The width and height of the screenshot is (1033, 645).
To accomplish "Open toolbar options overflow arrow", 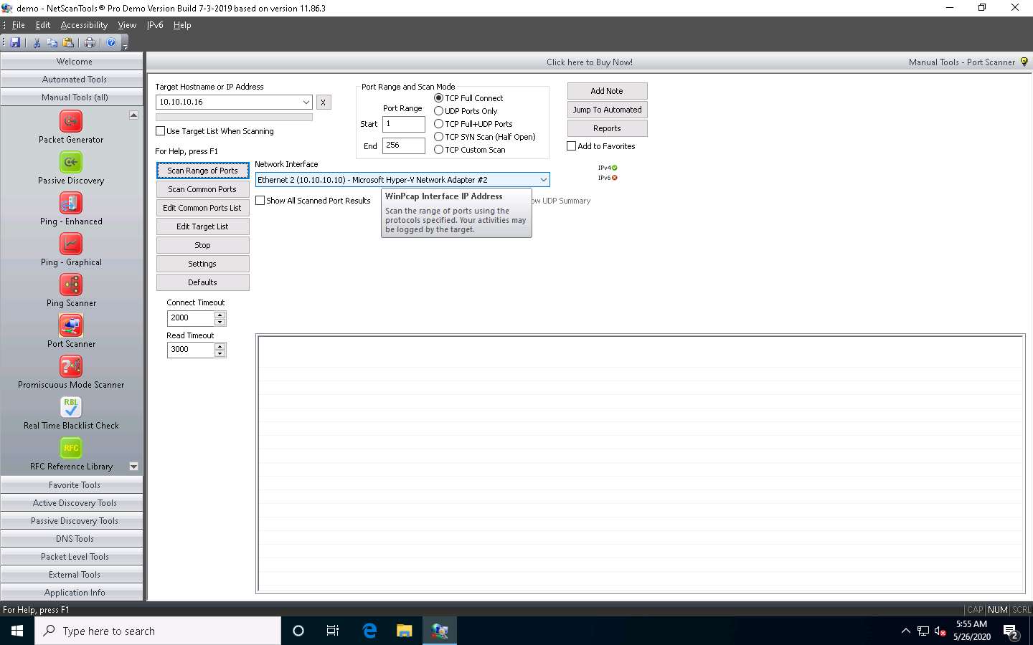I will pos(126,47).
